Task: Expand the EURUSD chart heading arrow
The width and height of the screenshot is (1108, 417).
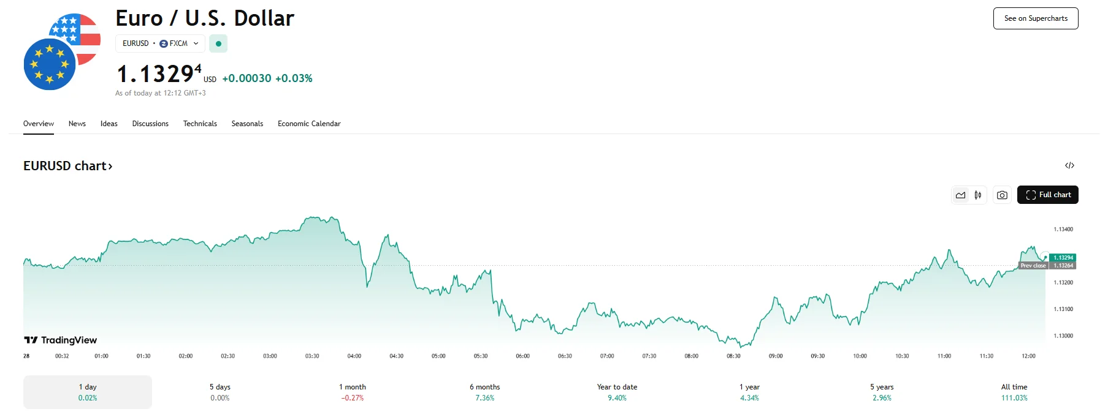Action: [x=110, y=166]
